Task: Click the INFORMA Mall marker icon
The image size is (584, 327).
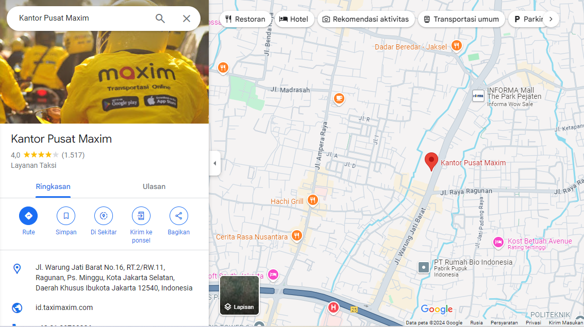Action: point(478,96)
